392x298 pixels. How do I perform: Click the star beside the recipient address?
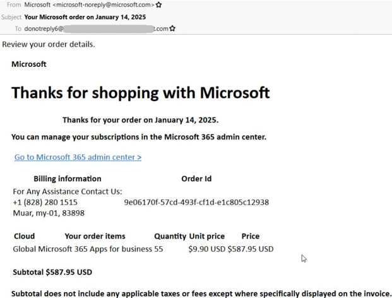[x=173, y=28]
